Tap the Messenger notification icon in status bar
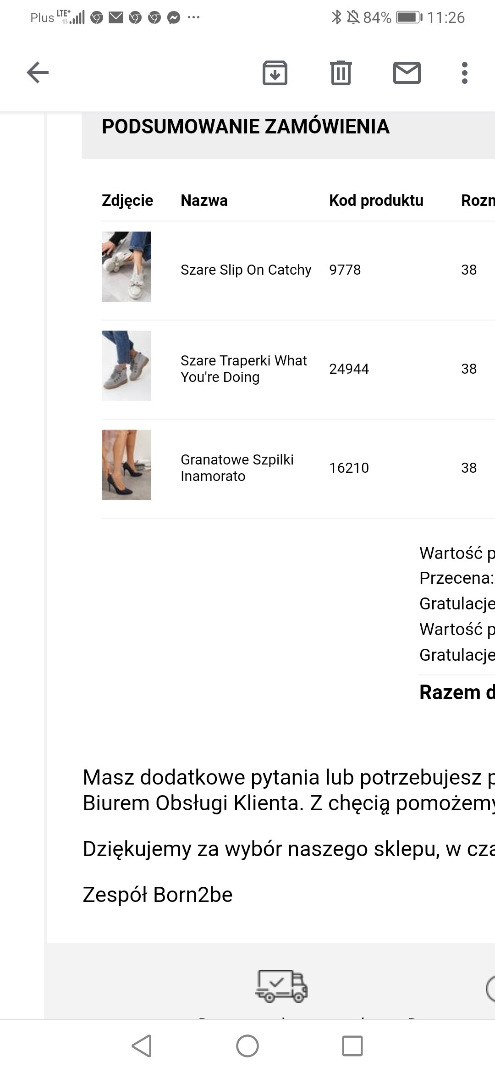 pyautogui.click(x=174, y=18)
